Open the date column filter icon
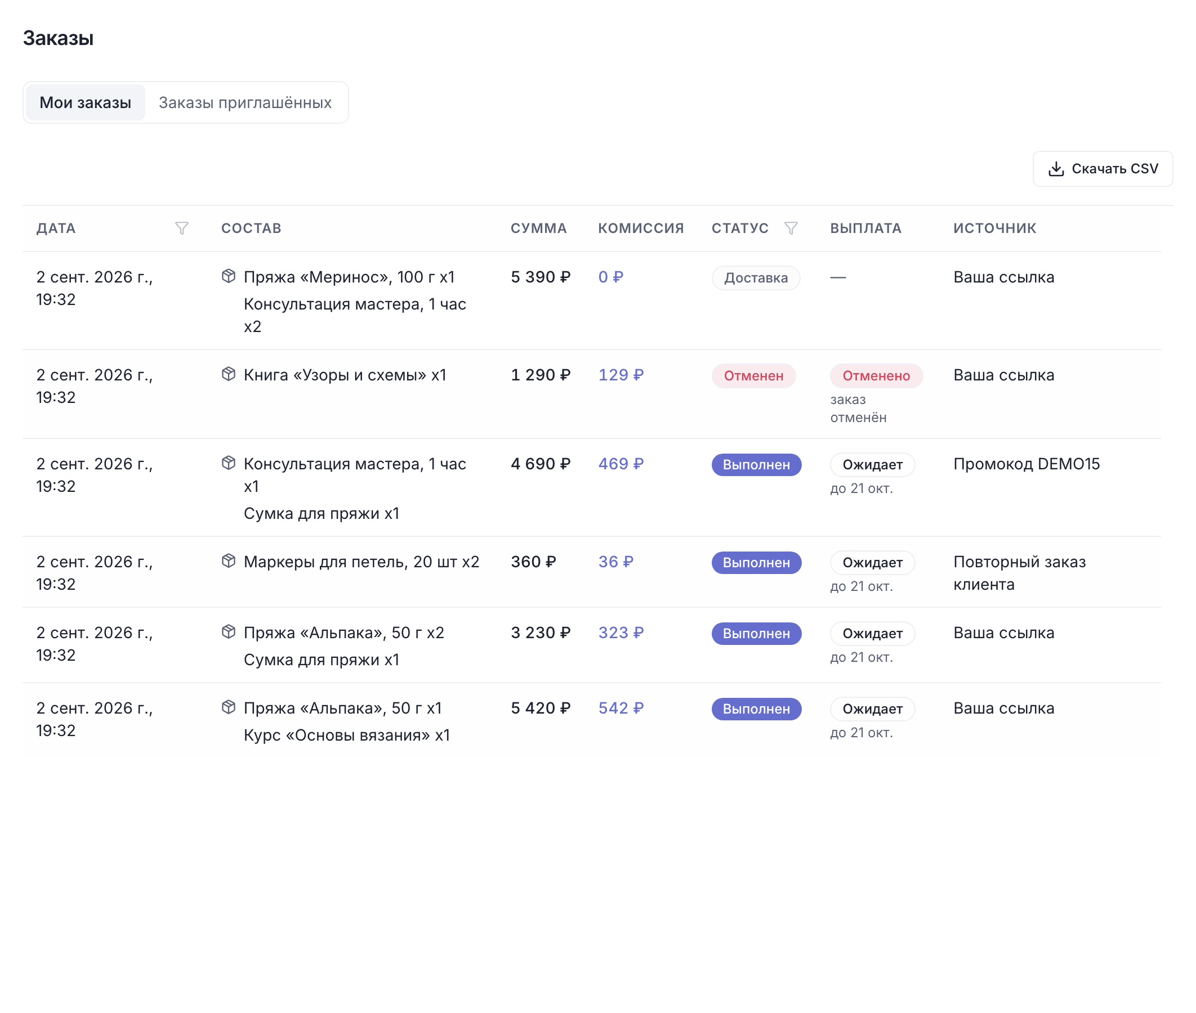 (181, 228)
